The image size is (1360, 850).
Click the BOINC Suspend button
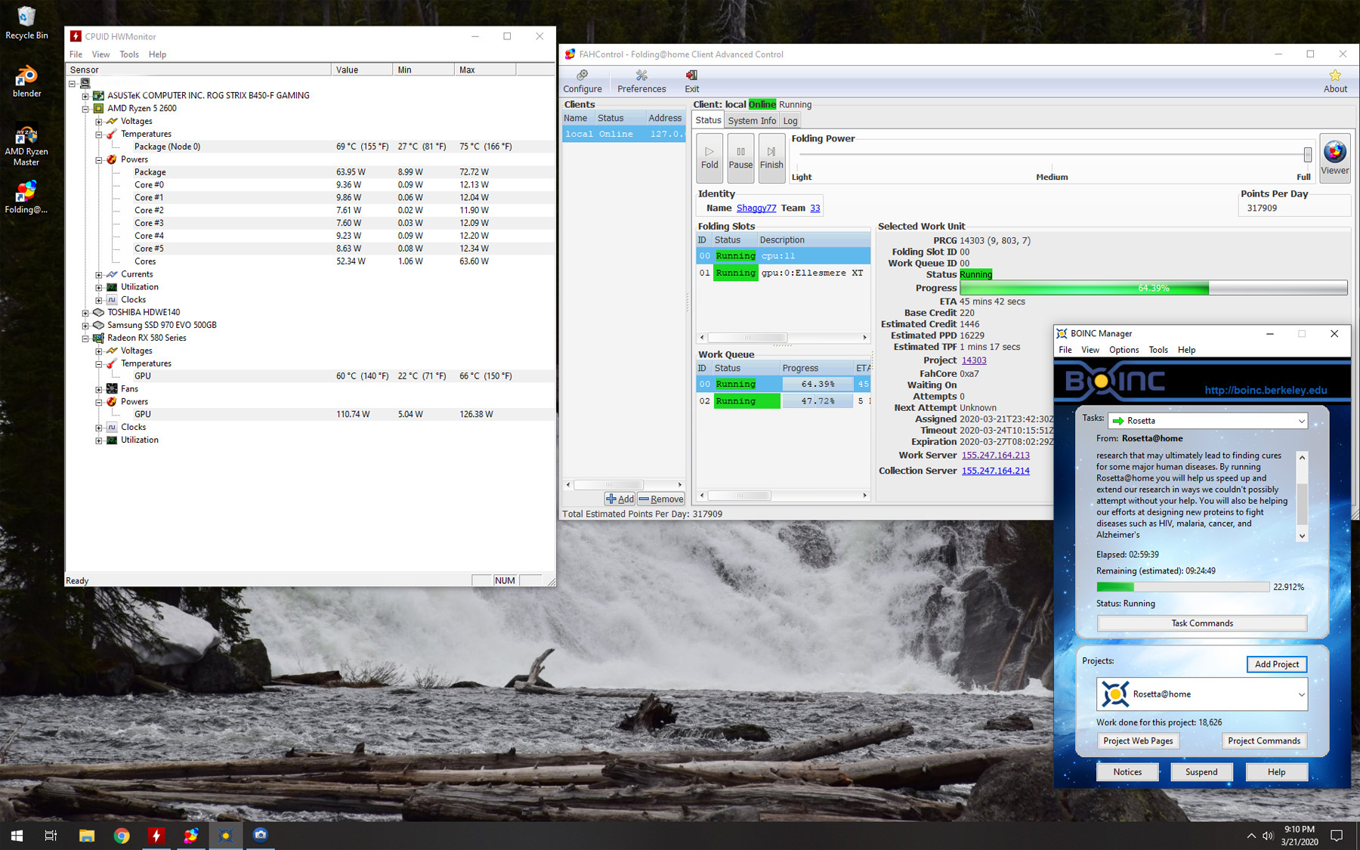1201,772
